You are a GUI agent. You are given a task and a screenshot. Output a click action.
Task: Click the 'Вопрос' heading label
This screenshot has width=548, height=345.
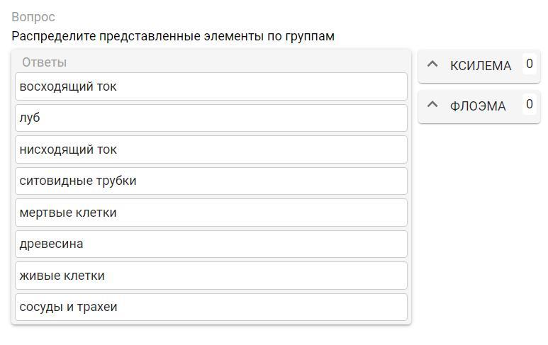tap(33, 17)
